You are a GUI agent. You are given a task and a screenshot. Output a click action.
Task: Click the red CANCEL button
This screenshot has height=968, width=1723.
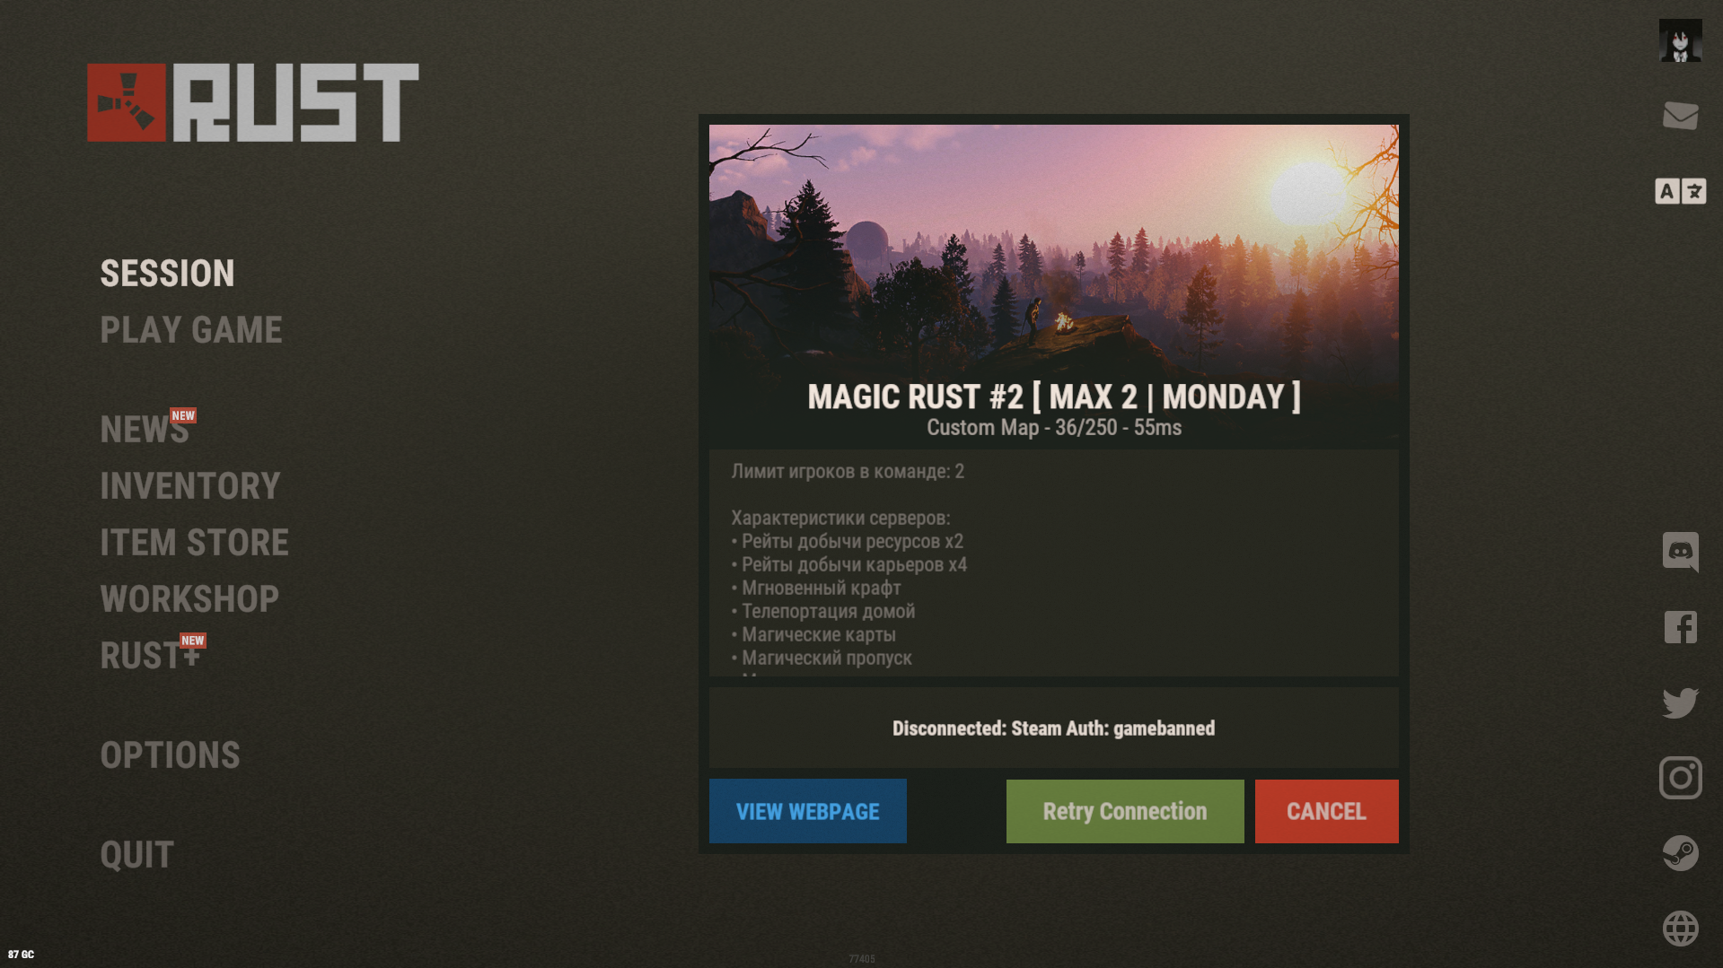tap(1327, 811)
